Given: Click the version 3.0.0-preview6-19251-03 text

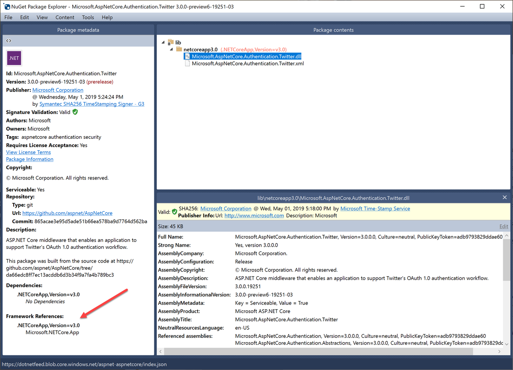Looking at the screenshot, I should pos(56,81).
